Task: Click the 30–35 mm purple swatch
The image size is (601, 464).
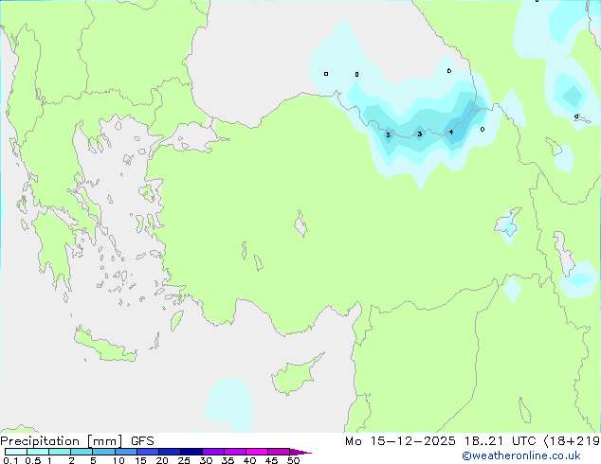Action: (213, 452)
